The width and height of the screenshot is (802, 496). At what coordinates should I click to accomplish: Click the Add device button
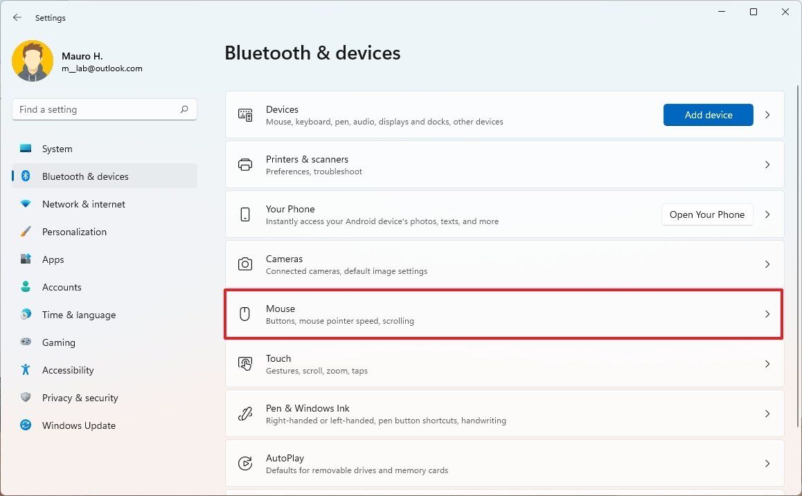[708, 115]
